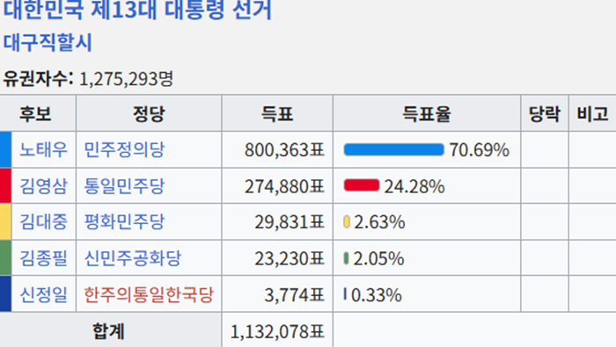Click the yellow 2.63% vote share bar
Image resolution: width=616 pixels, height=347 pixels.
(347, 222)
